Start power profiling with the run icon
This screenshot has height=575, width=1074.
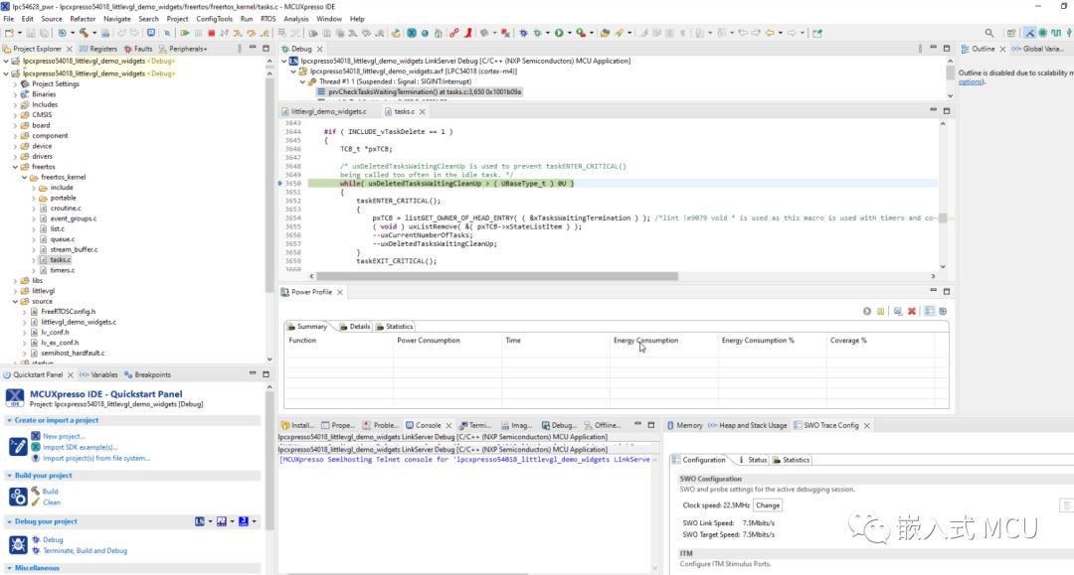[x=867, y=311]
